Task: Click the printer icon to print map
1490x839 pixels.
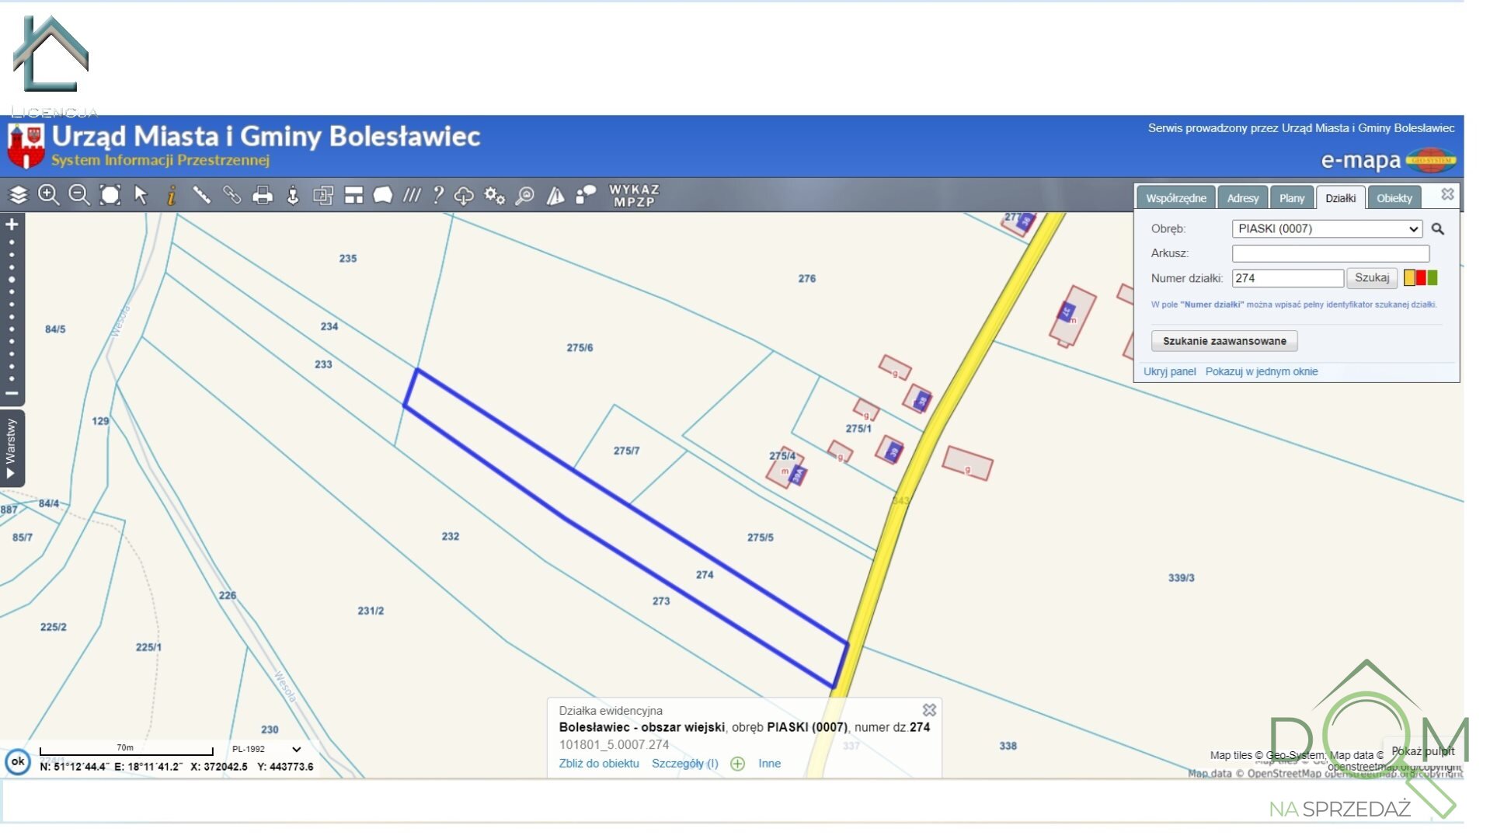Action: tap(263, 195)
